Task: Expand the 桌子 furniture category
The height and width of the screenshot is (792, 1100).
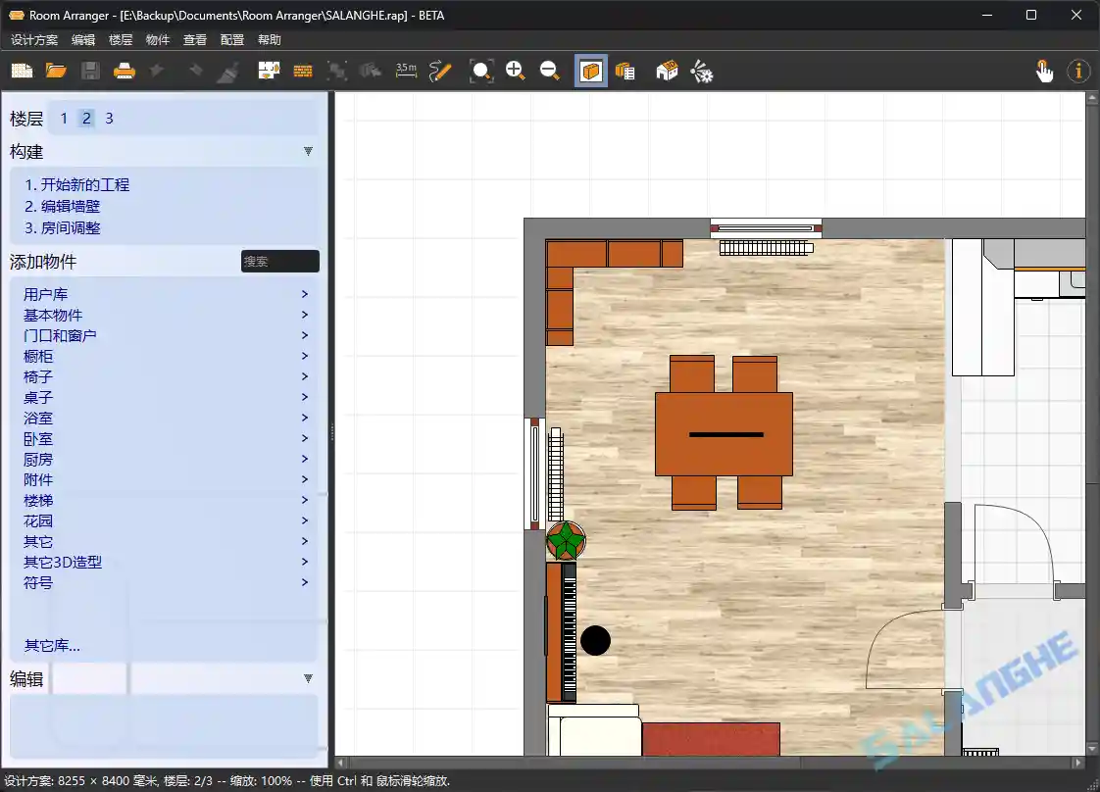Action: click(x=38, y=397)
